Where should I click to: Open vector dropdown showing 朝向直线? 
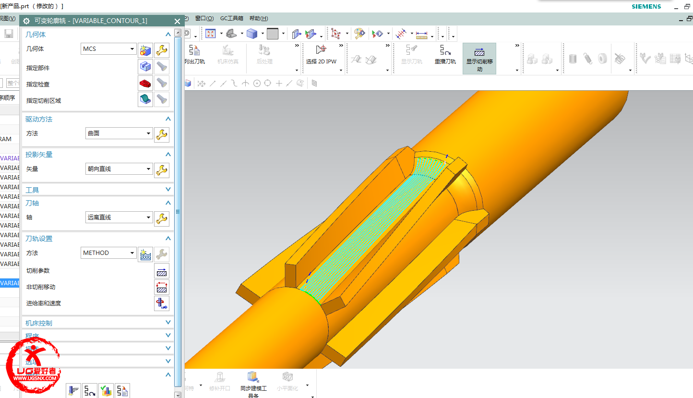(x=119, y=169)
